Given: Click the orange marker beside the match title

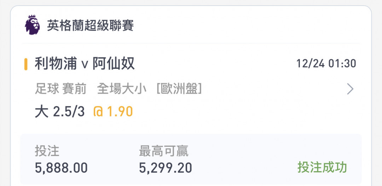Looking at the screenshot, I should tap(26, 64).
